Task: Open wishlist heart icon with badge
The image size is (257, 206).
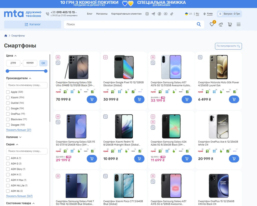Action: (x=212, y=24)
